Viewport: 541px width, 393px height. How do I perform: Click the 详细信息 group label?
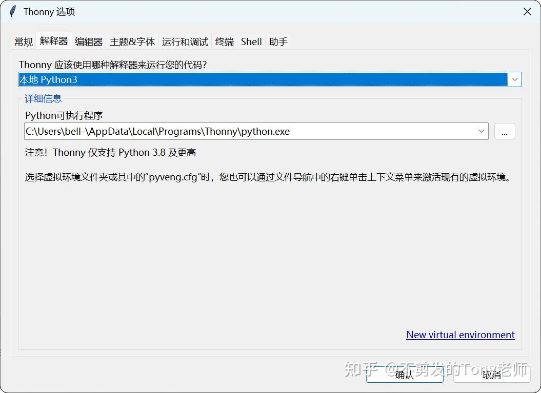pyautogui.click(x=43, y=98)
